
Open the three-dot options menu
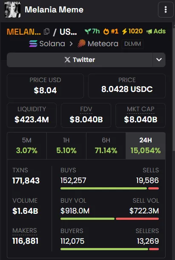[166, 10]
